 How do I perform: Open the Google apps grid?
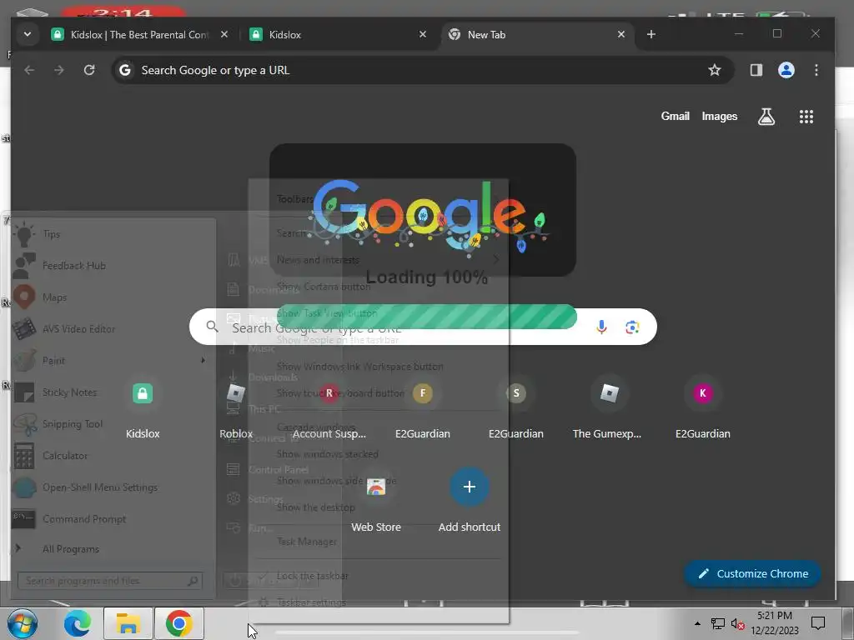(x=806, y=117)
